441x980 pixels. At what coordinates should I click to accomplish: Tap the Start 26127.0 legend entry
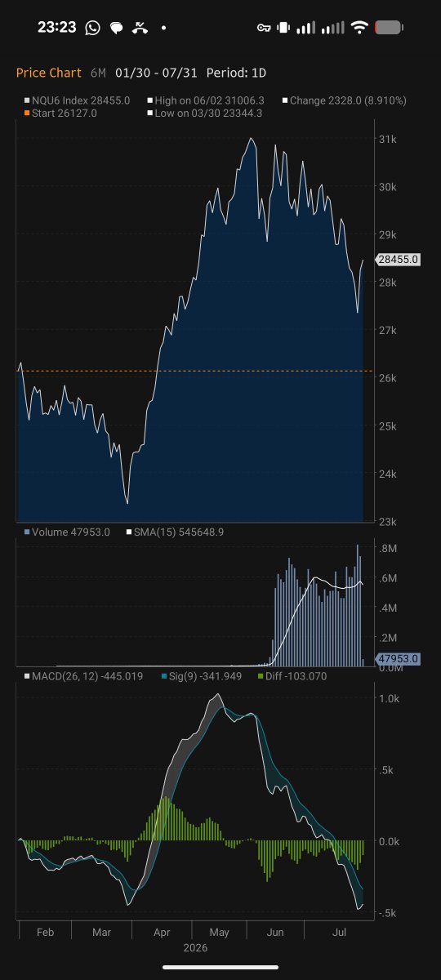click(x=60, y=114)
